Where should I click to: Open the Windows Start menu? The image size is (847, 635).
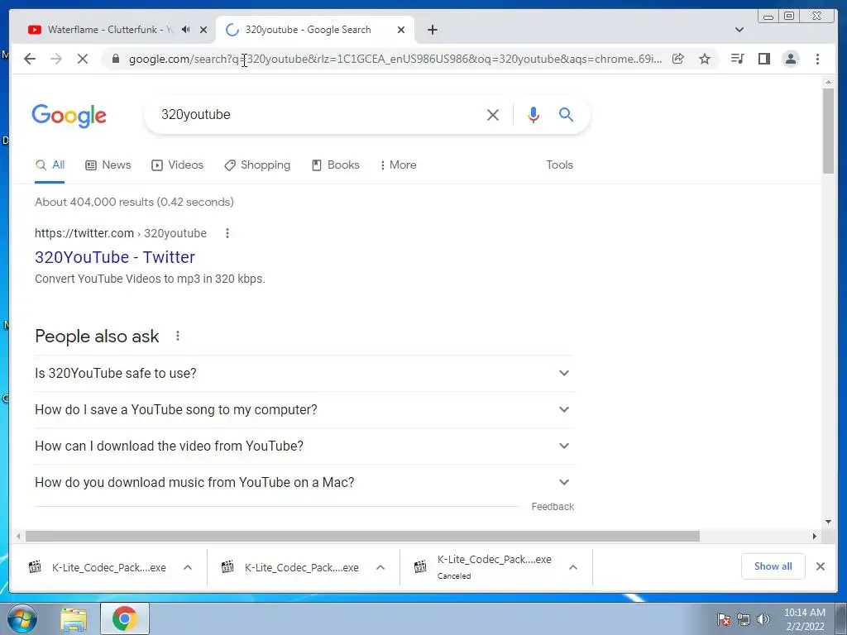click(22, 619)
